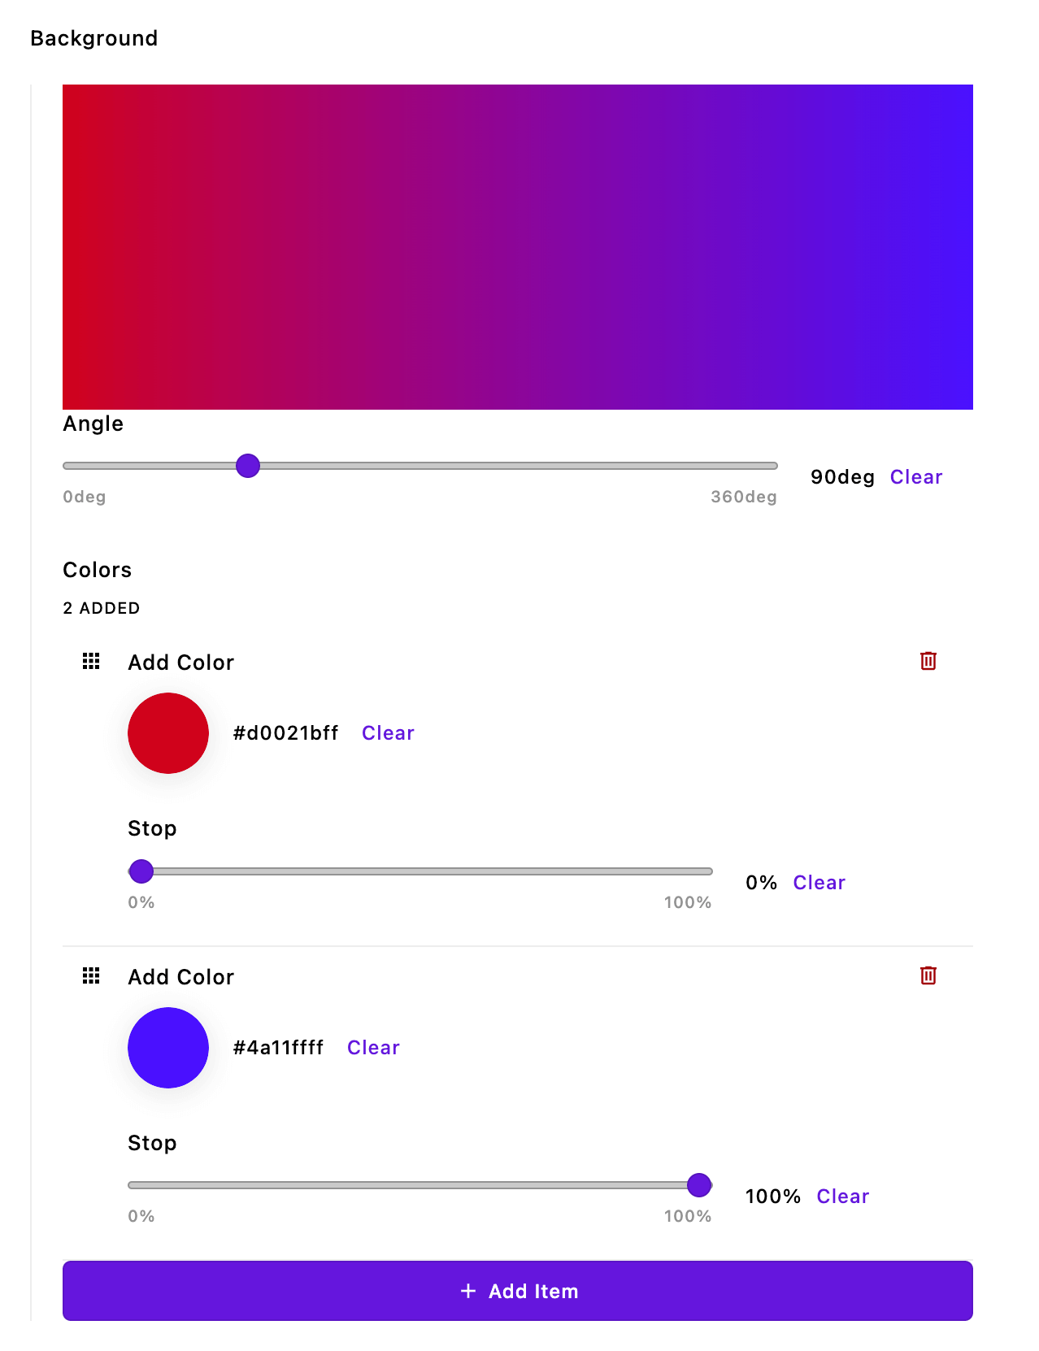Viewport: 1039px width, 1351px height.
Task: Click the 2 ADDED counter under Colors
Action: click(101, 608)
